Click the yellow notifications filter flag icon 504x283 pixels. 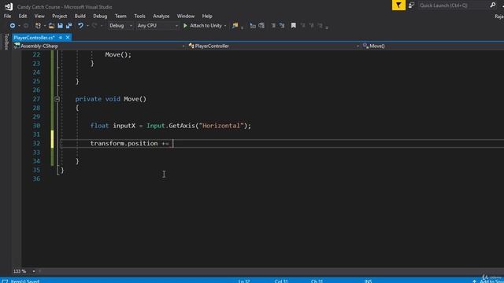pos(398,6)
